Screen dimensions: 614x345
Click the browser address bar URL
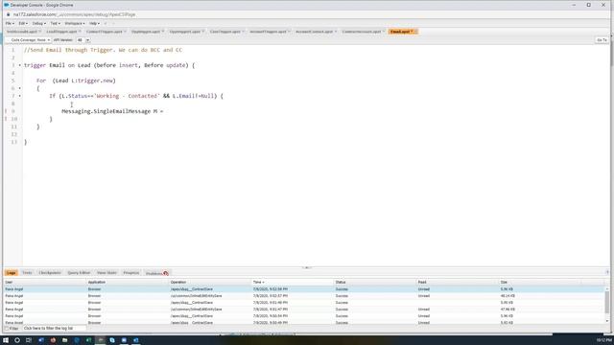point(75,14)
